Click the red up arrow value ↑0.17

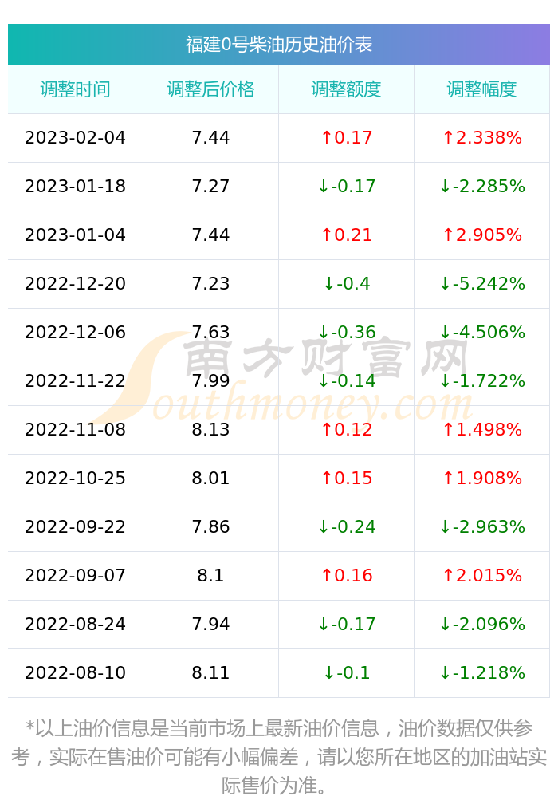pyautogui.click(x=347, y=137)
